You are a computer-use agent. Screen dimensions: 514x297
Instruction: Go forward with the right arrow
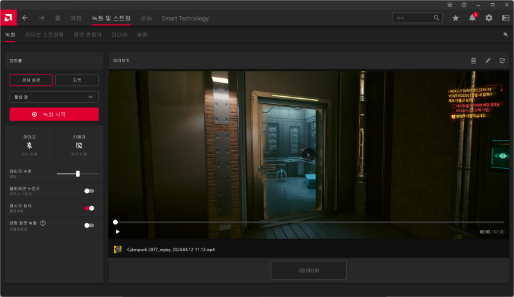point(42,18)
